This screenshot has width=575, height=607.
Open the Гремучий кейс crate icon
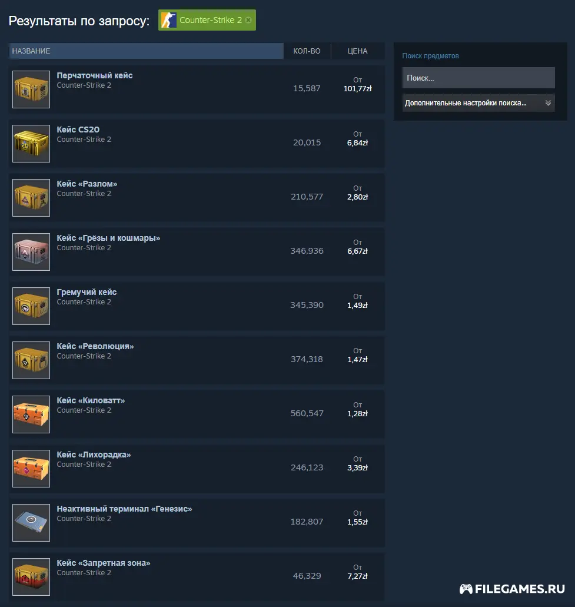tap(31, 306)
